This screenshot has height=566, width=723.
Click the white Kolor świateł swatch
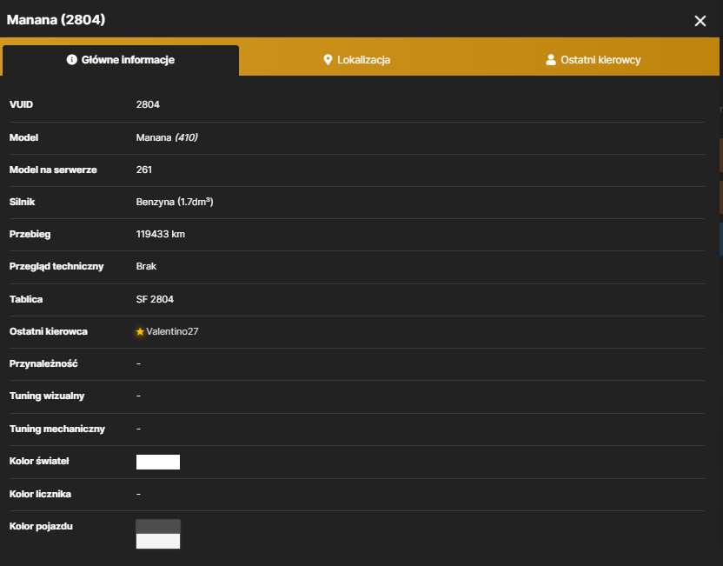[158, 462]
